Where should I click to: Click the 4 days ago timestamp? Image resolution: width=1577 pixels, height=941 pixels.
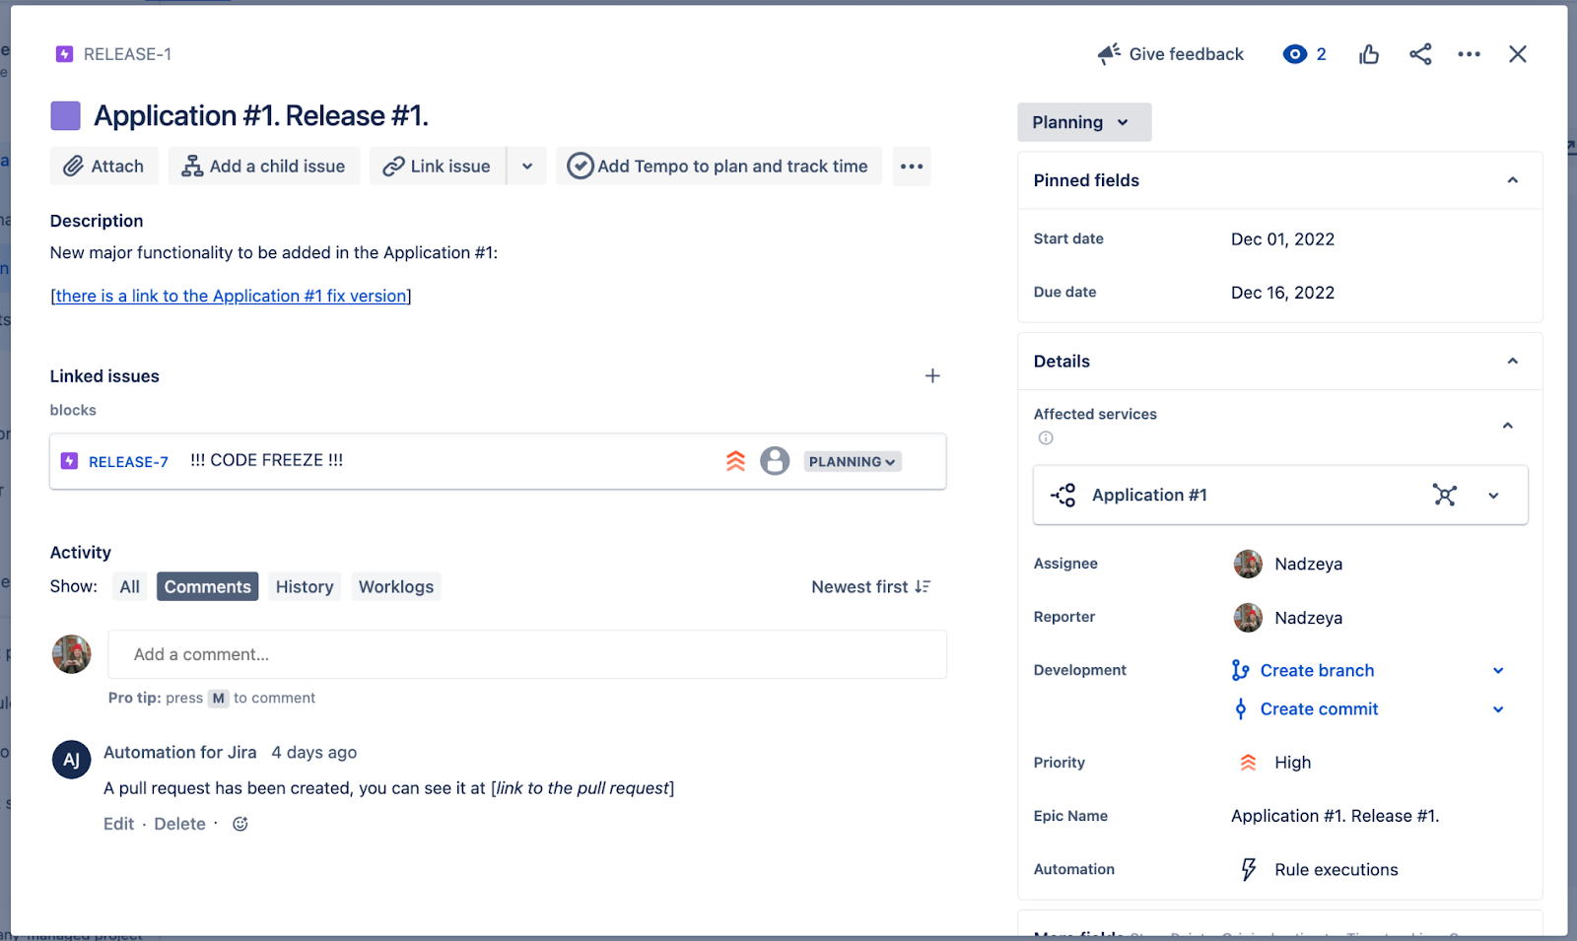point(313,753)
